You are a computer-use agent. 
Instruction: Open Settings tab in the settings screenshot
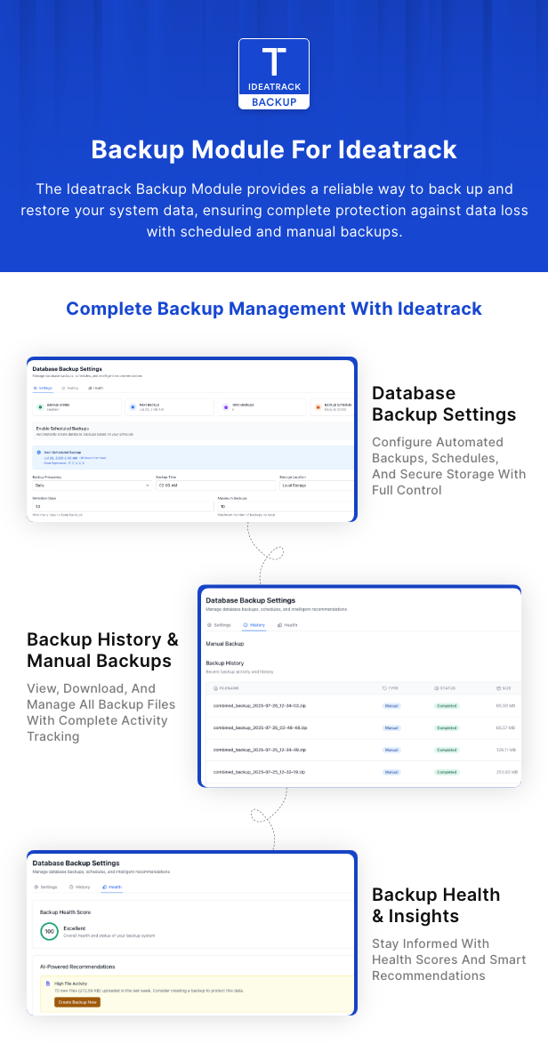coord(43,388)
